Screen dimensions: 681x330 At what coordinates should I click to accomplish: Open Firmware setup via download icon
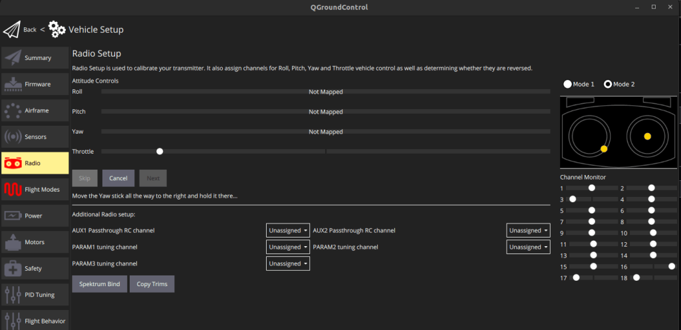point(13,84)
